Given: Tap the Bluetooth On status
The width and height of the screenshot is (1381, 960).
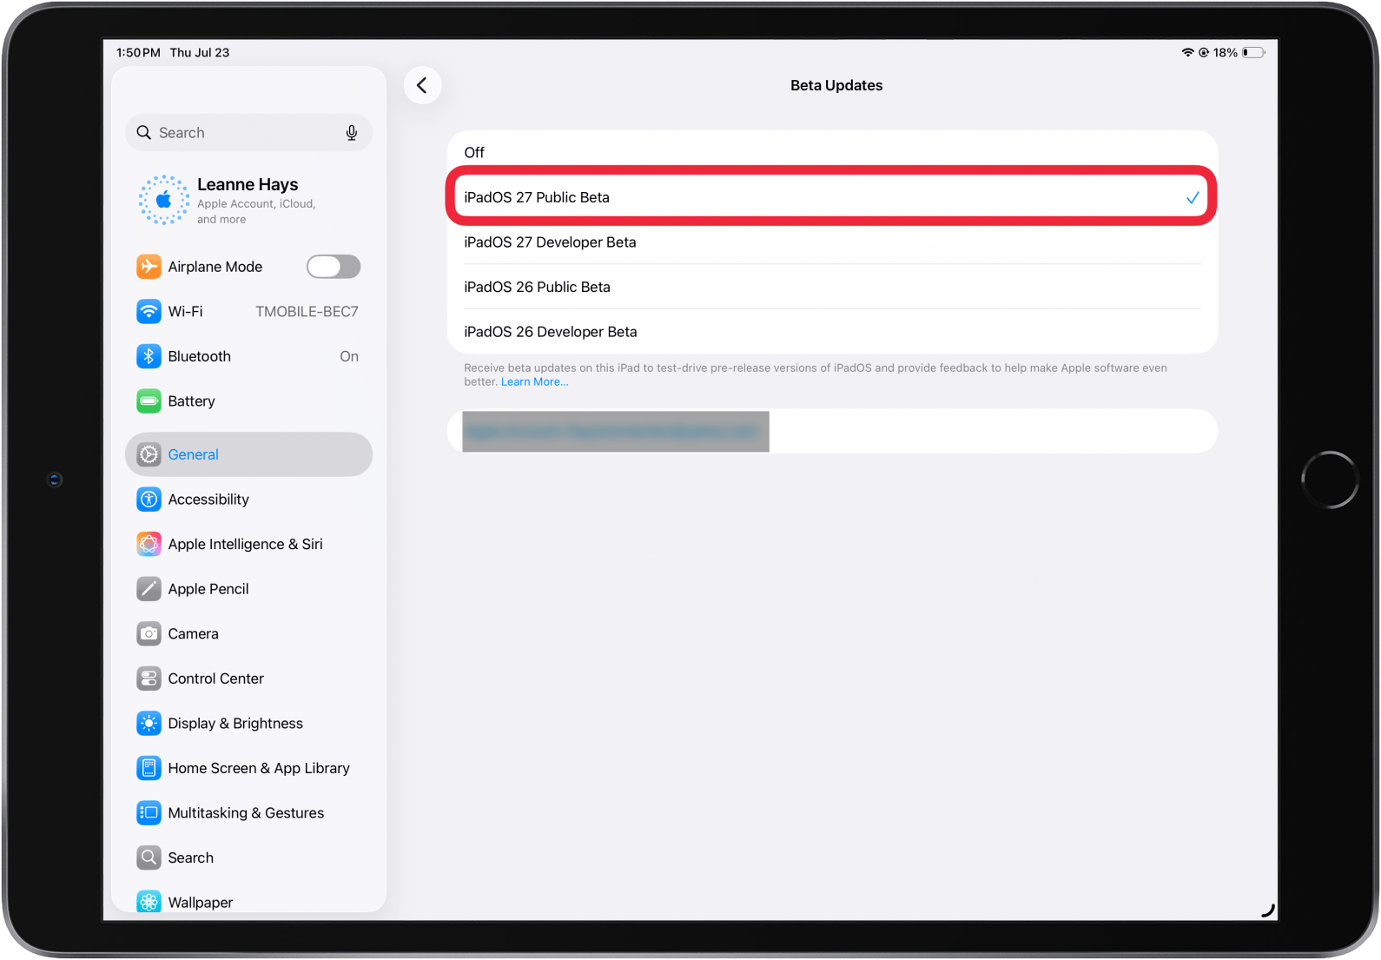Looking at the screenshot, I should coord(349,356).
